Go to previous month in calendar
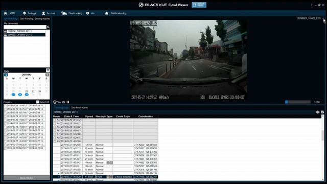Screen dimensions: 327x184 tap(6, 75)
